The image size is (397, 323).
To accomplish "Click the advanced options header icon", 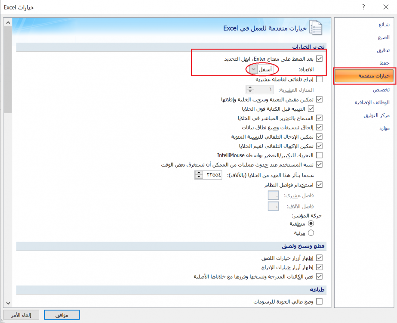I will click(x=316, y=28).
